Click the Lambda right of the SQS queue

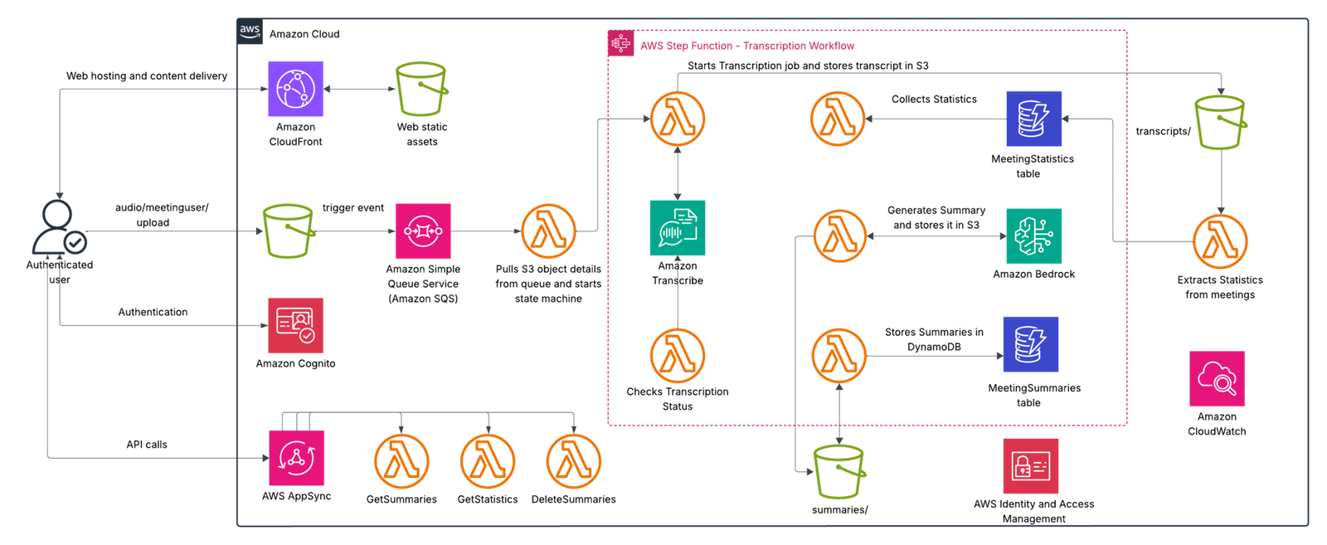[x=548, y=231]
